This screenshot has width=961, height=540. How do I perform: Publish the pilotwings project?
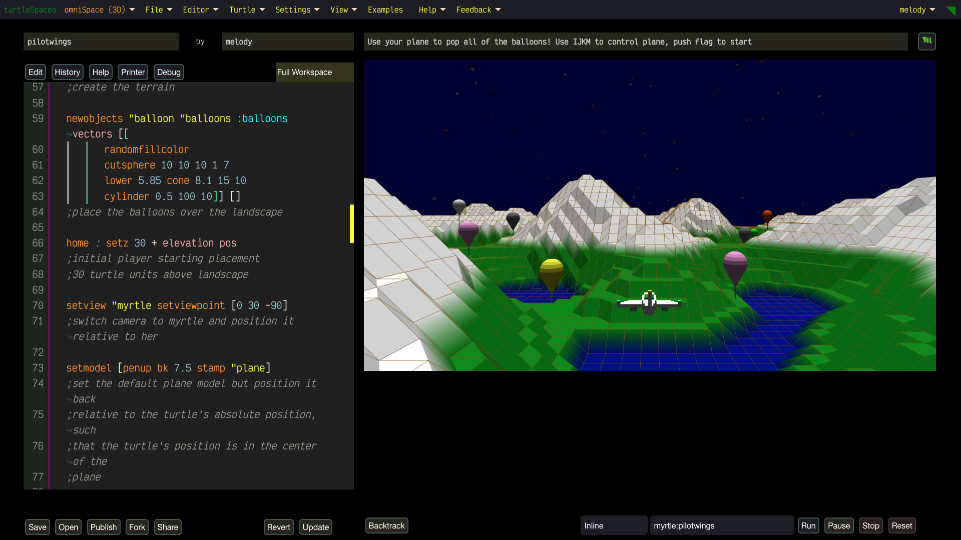coord(104,527)
